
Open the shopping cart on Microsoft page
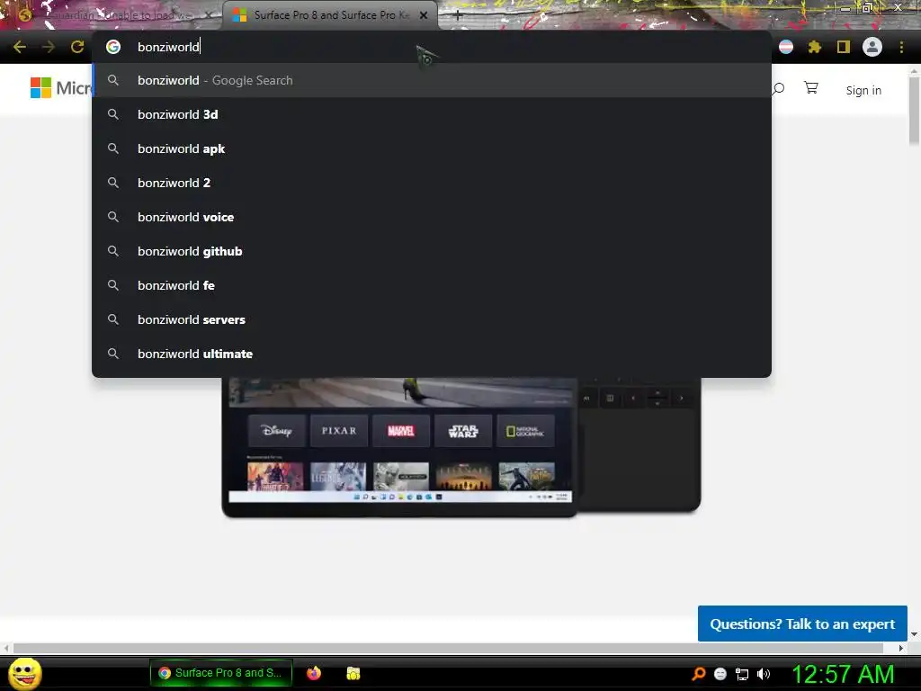[x=811, y=88]
